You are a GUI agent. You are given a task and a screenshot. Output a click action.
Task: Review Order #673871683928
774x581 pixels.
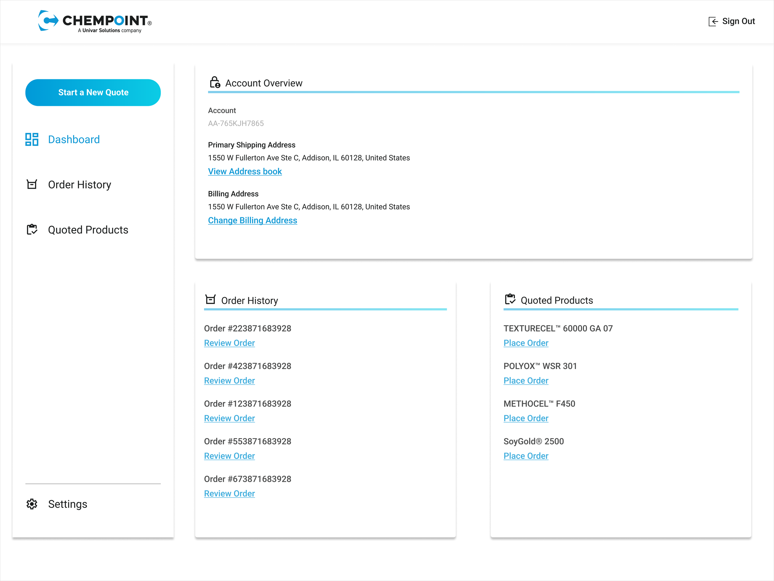tap(229, 493)
